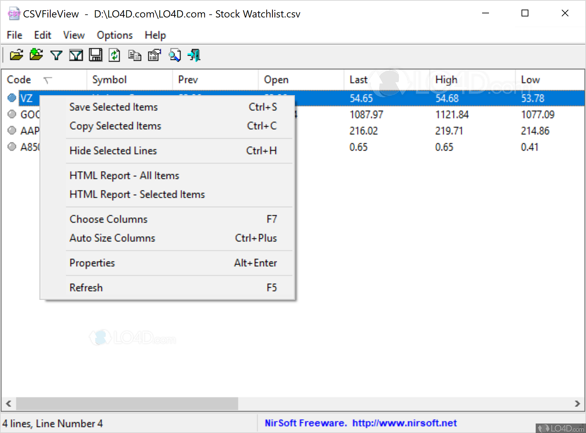Open Properties from context menu

pyautogui.click(x=168, y=263)
